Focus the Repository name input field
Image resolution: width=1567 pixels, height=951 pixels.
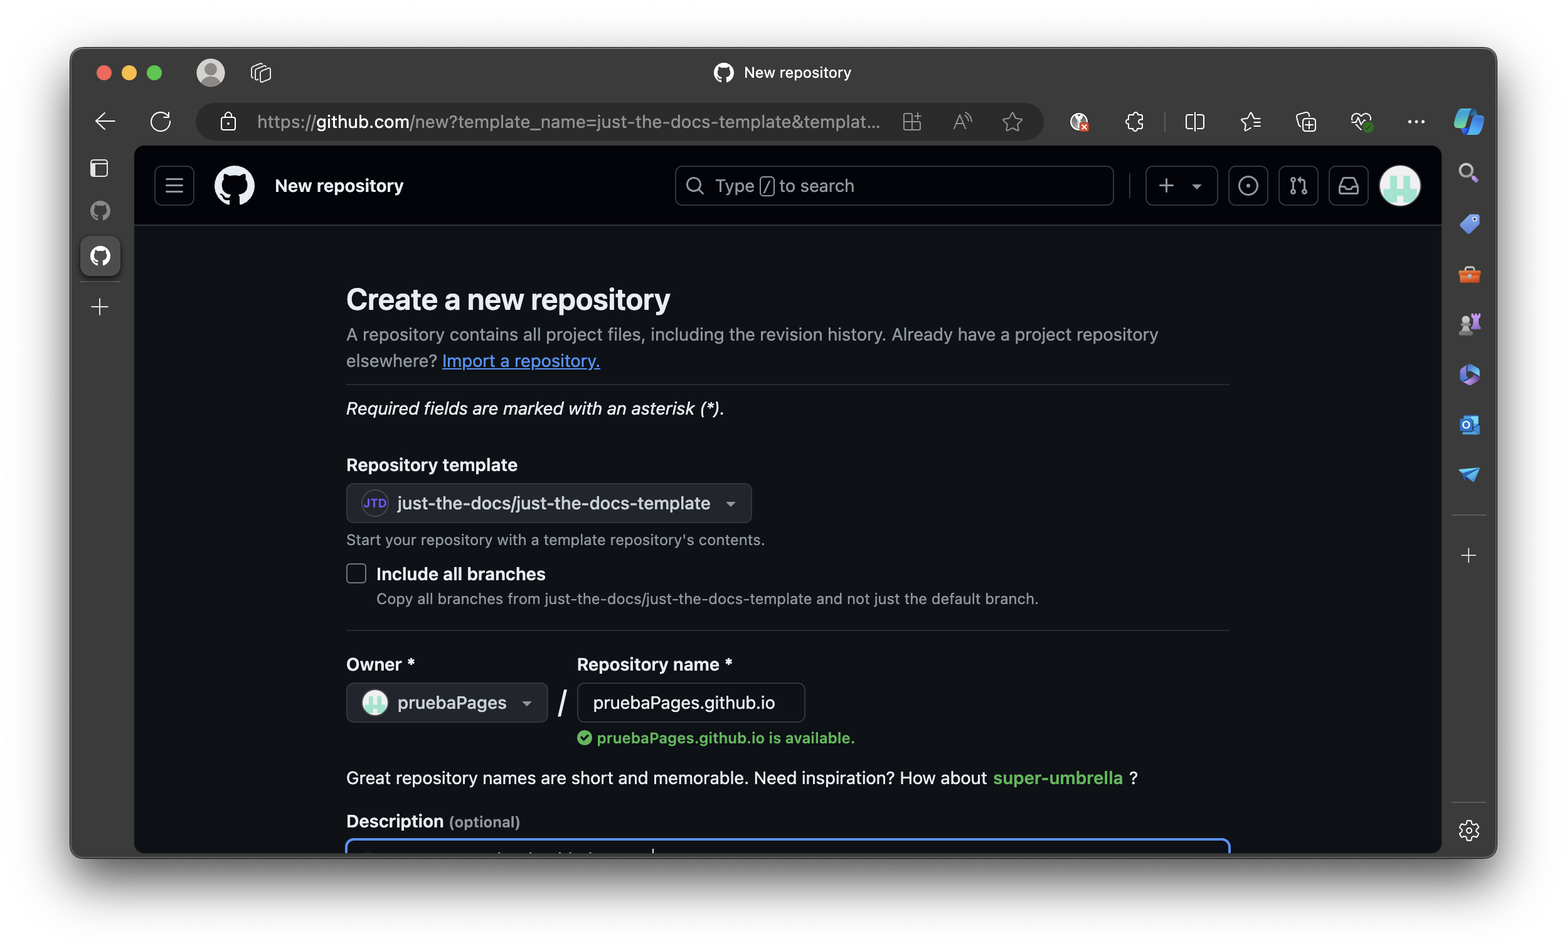tap(691, 703)
